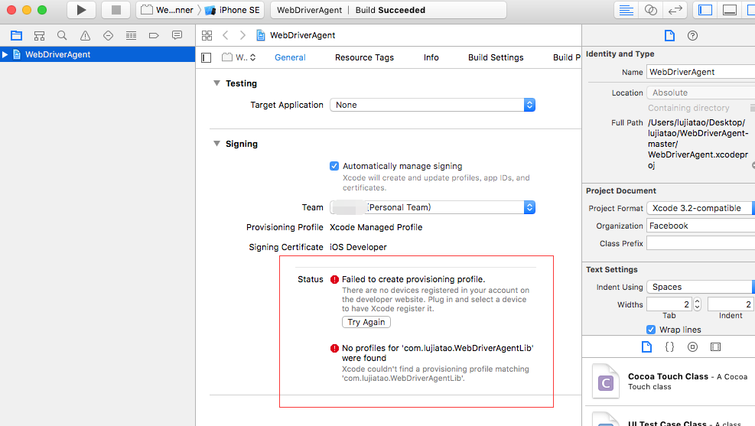Expand the WebDriverAgent project tree row
This screenshot has height=426, width=755.
(x=5, y=54)
